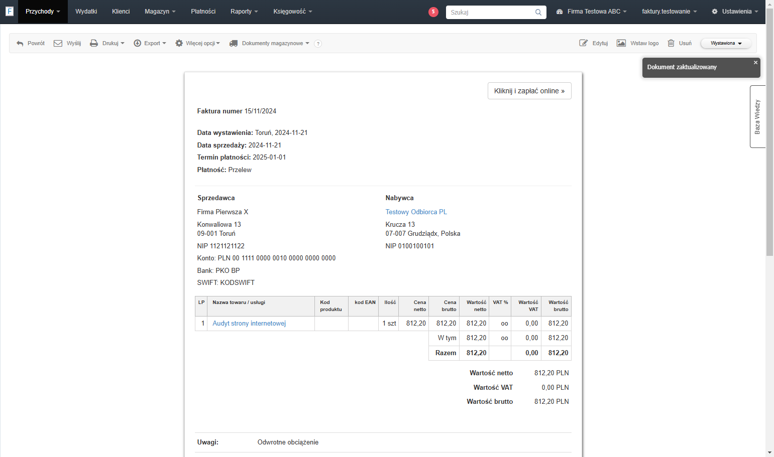774x457 pixels.
Task: Click the Powrót back arrow icon
Action: click(x=20, y=44)
